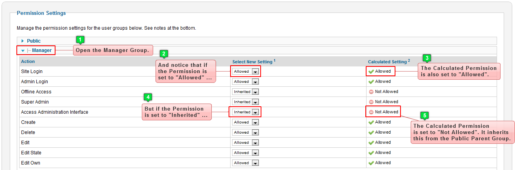Open the Site Login permission dropdown

(246, 72)
